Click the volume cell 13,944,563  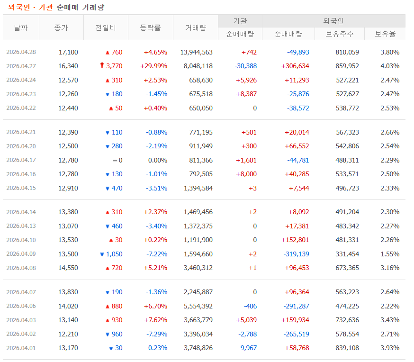tap(197, 52)
